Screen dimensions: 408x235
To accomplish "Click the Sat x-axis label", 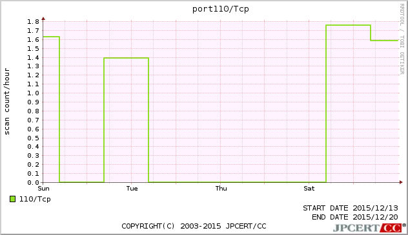I will tap(309, 188).
